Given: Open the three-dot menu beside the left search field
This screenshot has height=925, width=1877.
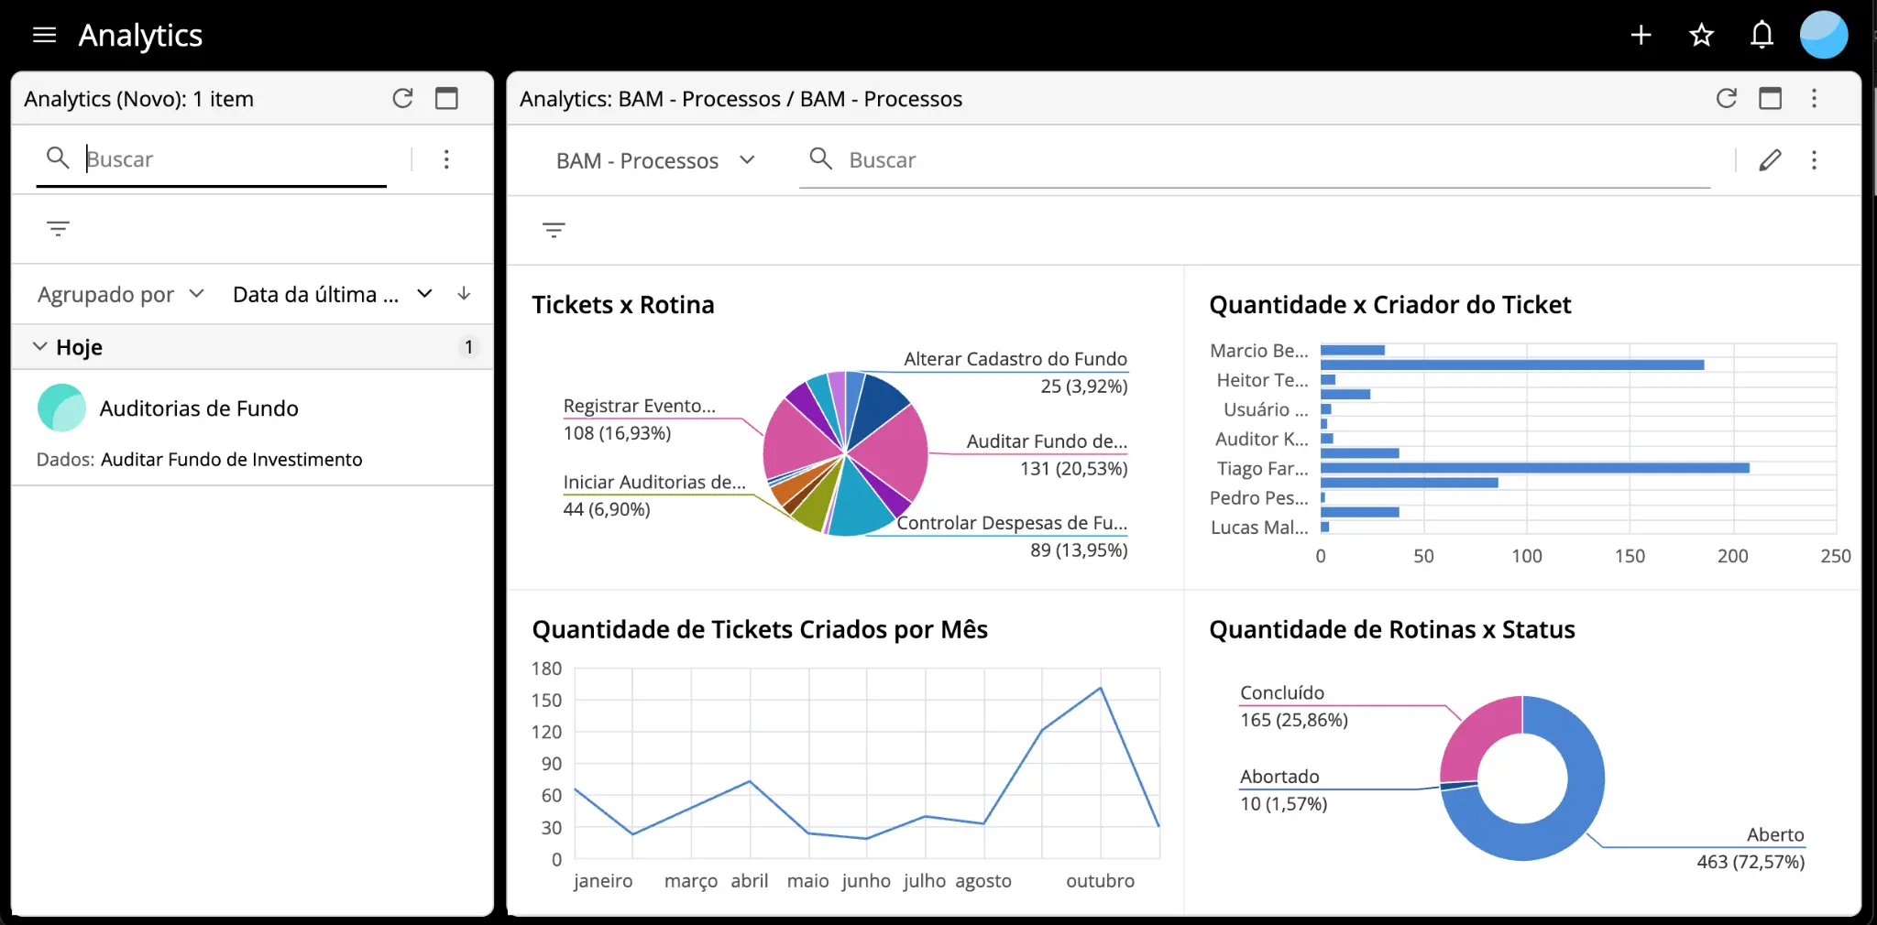Looking at the screenshot, I should pos(446,158).
